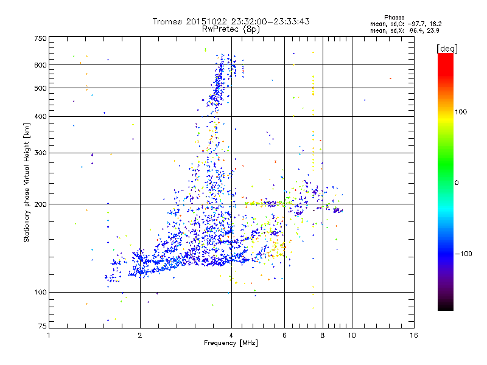Viewport: 487px width, 365px height.
Task: Click the y-axis tick label "300"
Action: (40, 153)
